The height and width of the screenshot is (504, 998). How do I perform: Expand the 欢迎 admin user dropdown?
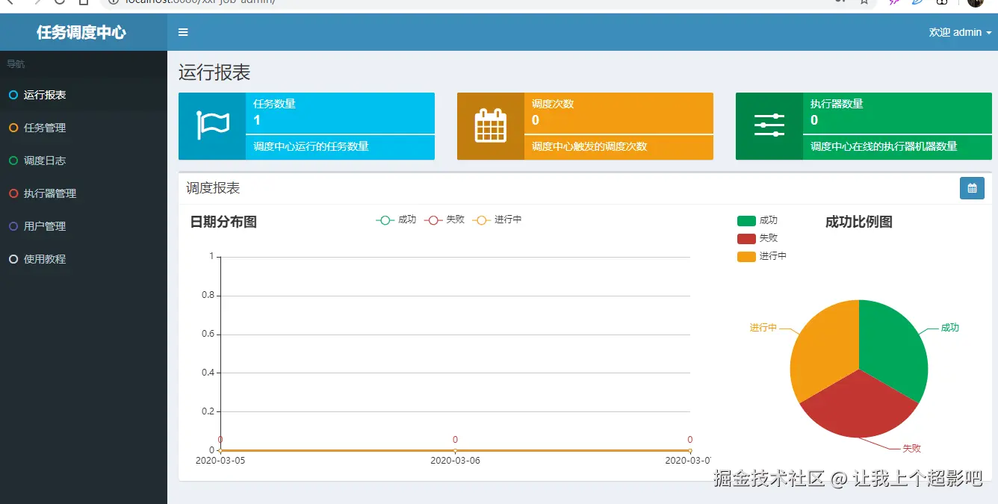click(960, 32)
